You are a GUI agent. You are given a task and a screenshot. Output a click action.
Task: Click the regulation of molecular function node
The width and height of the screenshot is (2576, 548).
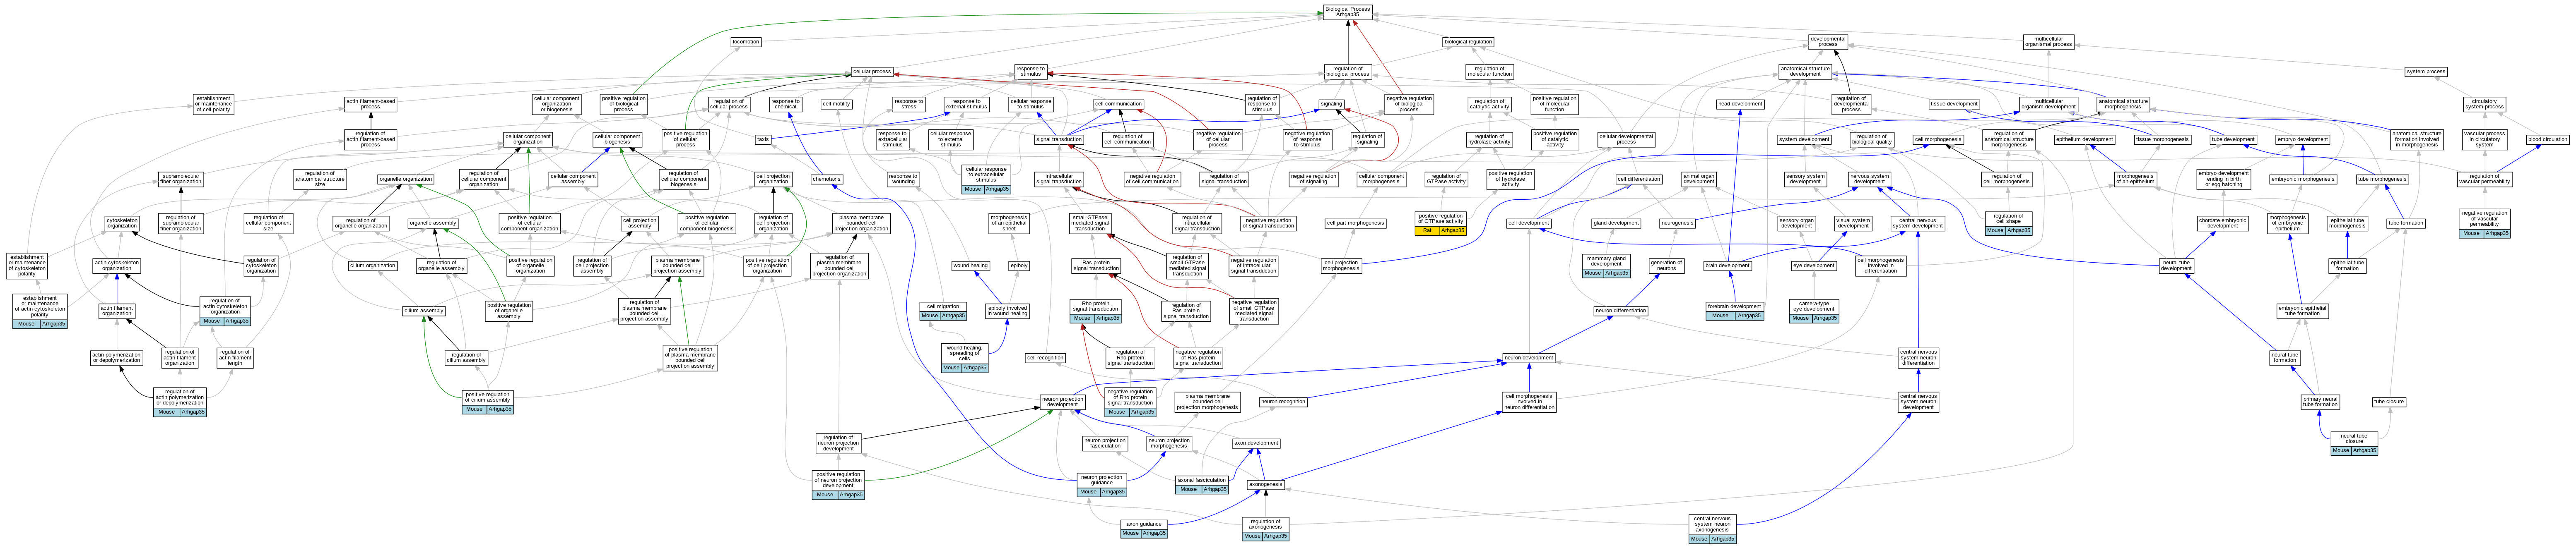(x=1489, y=72)
